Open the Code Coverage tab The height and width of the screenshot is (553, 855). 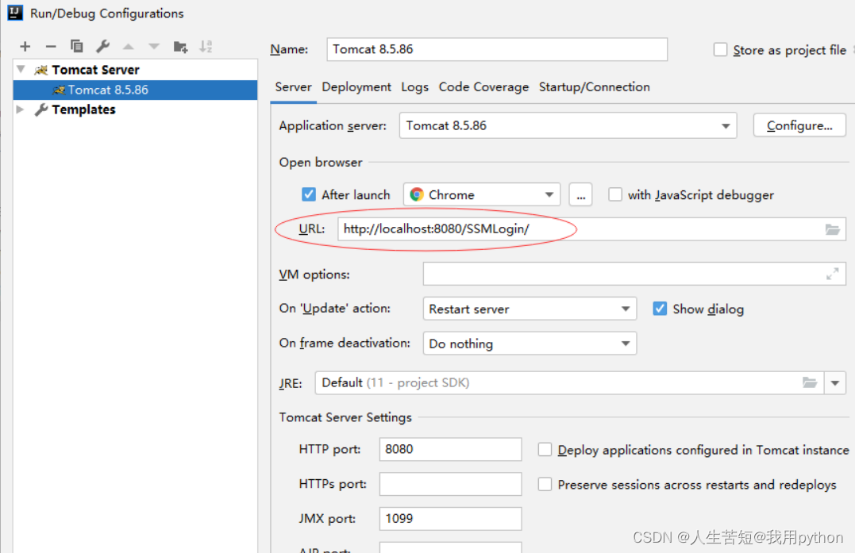tap(483, 87)
